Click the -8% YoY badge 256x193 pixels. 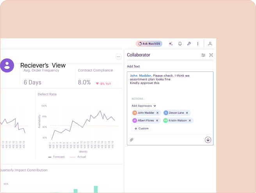105,84
